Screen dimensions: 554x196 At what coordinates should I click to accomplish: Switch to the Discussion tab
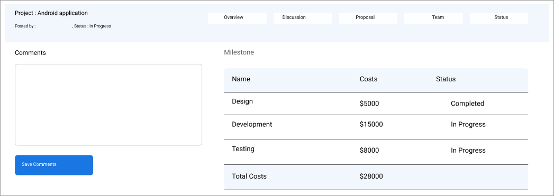click(x=303, y=18)
